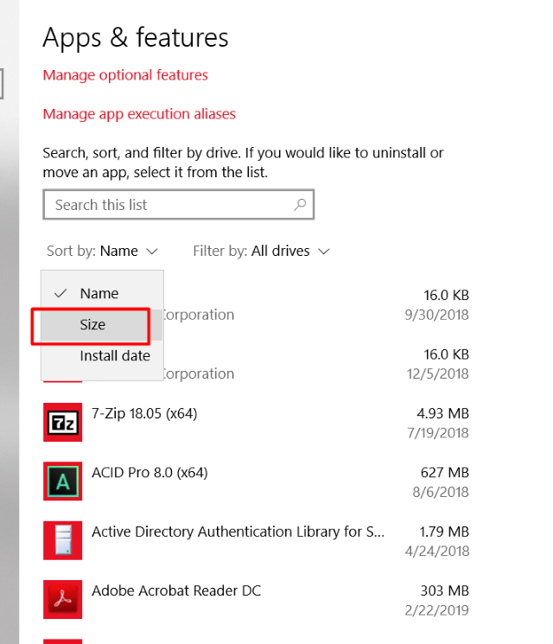Click the 627 MB size value
The height and width of the screenshot is (644, 553).
pyautogui.click(x=445, y=472)
